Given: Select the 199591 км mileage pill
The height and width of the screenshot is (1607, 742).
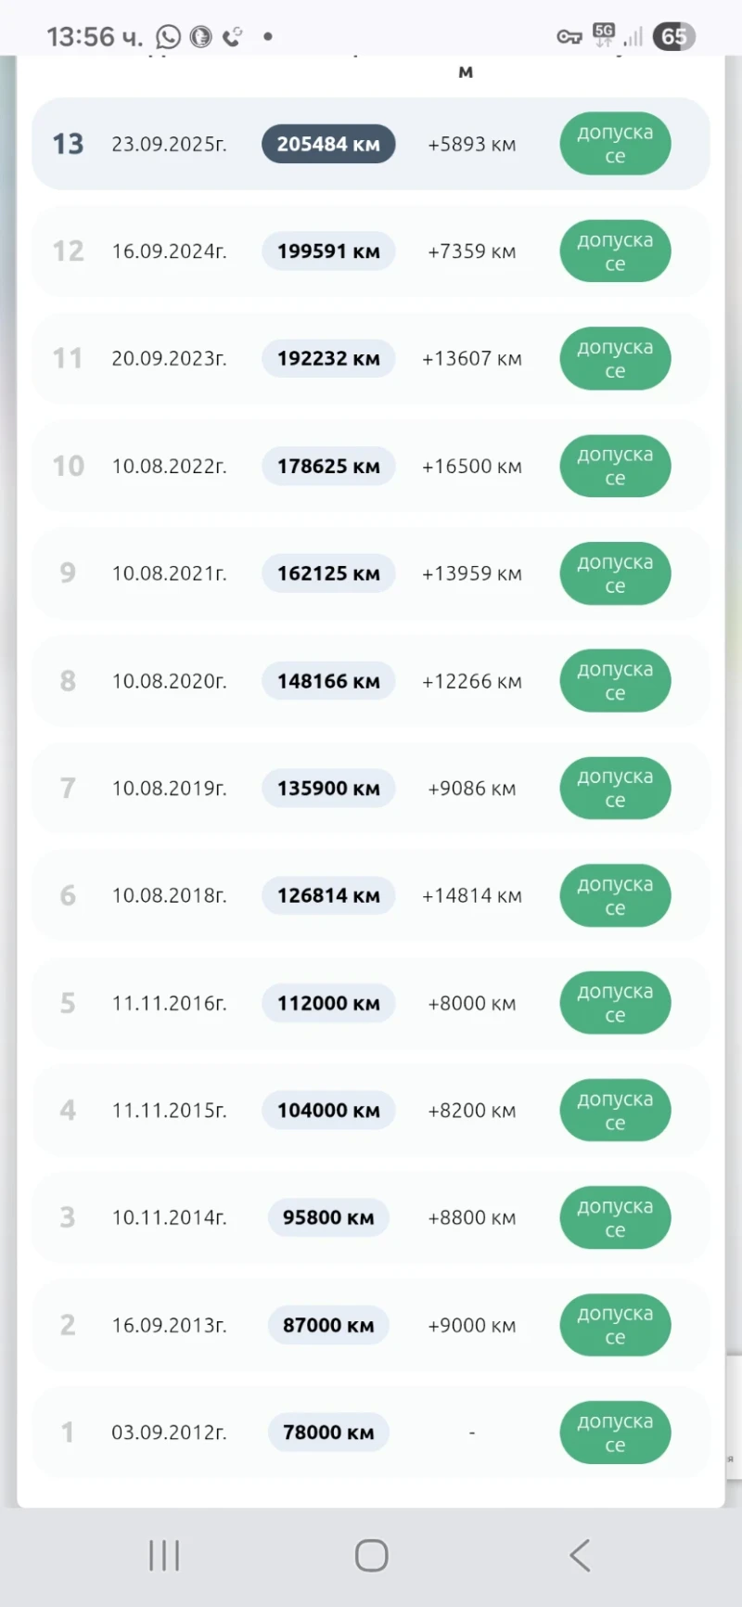Looking at the screenshot, I should [x=328, y=251].
